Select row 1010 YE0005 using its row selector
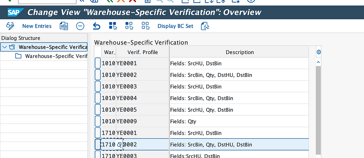The height and width of the screenshot is (158, 364). pyautogui.click(x=98, y=110)
